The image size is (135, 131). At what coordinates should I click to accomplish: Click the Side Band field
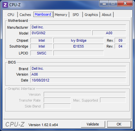[x=57, y=106]
